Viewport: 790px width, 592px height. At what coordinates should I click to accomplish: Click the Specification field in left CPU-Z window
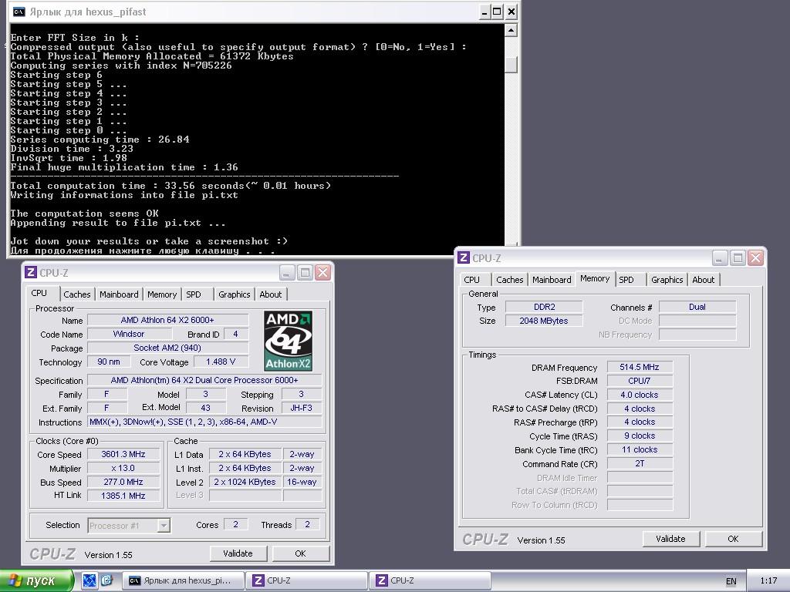tap(204, 381)
